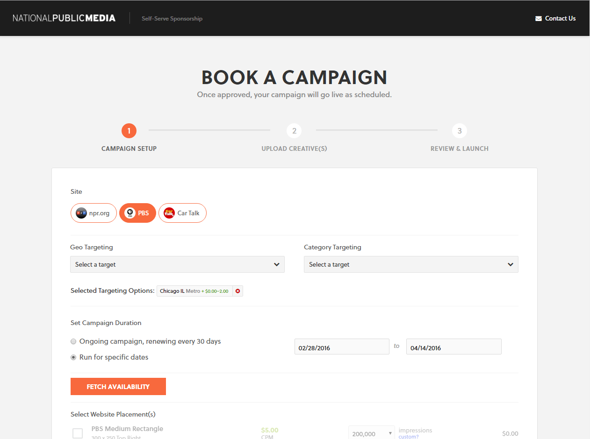Open the 200,000 impressions dropdown
590x439 pixels.
click(372, 432)
